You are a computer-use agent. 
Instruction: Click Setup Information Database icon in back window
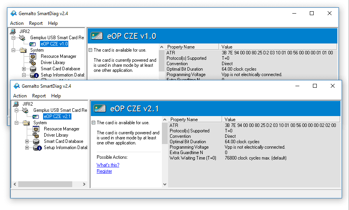pyautogui.click(x=34, y=75)
